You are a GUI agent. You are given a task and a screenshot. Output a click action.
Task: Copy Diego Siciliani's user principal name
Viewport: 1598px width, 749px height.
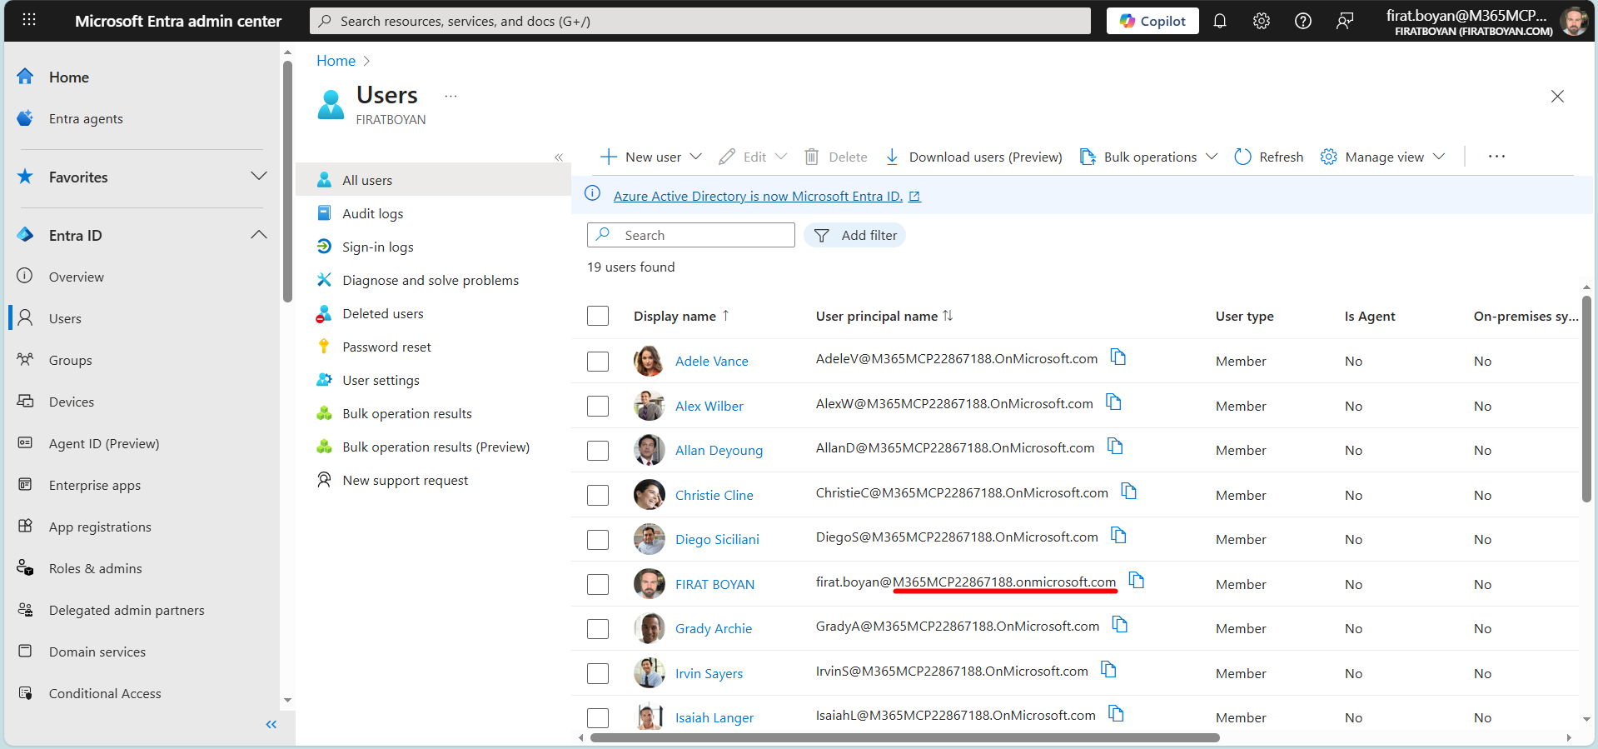point(1118,536)
